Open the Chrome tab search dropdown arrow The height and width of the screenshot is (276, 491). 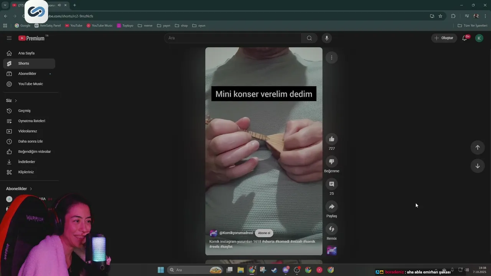5,5
